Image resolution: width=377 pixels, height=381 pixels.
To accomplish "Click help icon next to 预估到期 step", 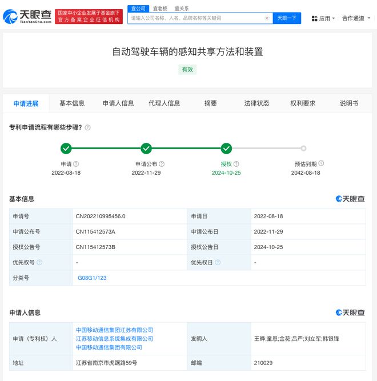I will coord(321,163).
